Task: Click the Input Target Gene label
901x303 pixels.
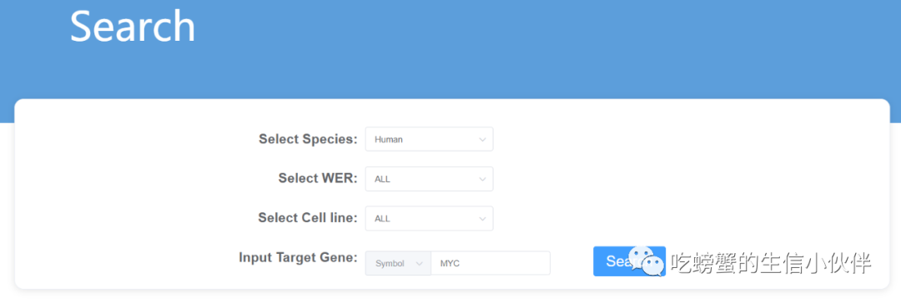Action: pyautogui.click(x=298, y=257)
